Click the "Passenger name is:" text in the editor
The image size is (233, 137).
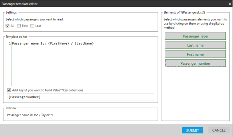point(28,43)
